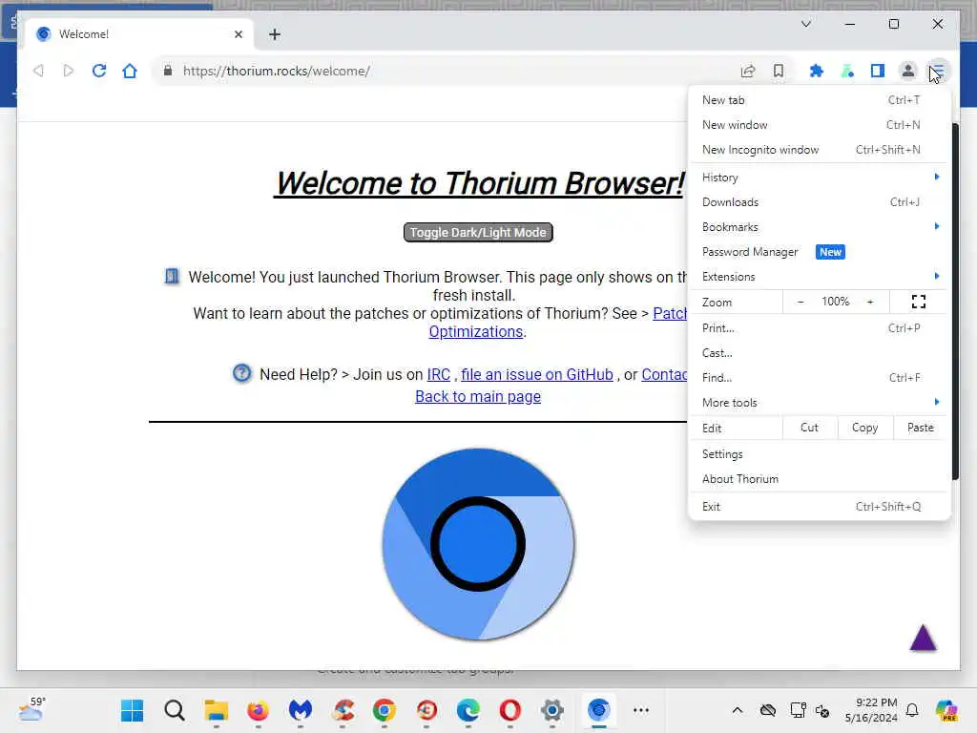This screenshot has height=733, width=977.
Task: Launch Microsoft Edge from the taskbar
Action: click(468, 710)
